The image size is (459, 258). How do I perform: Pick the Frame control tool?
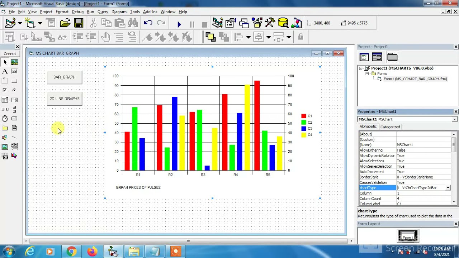click(x=5, y=81)
